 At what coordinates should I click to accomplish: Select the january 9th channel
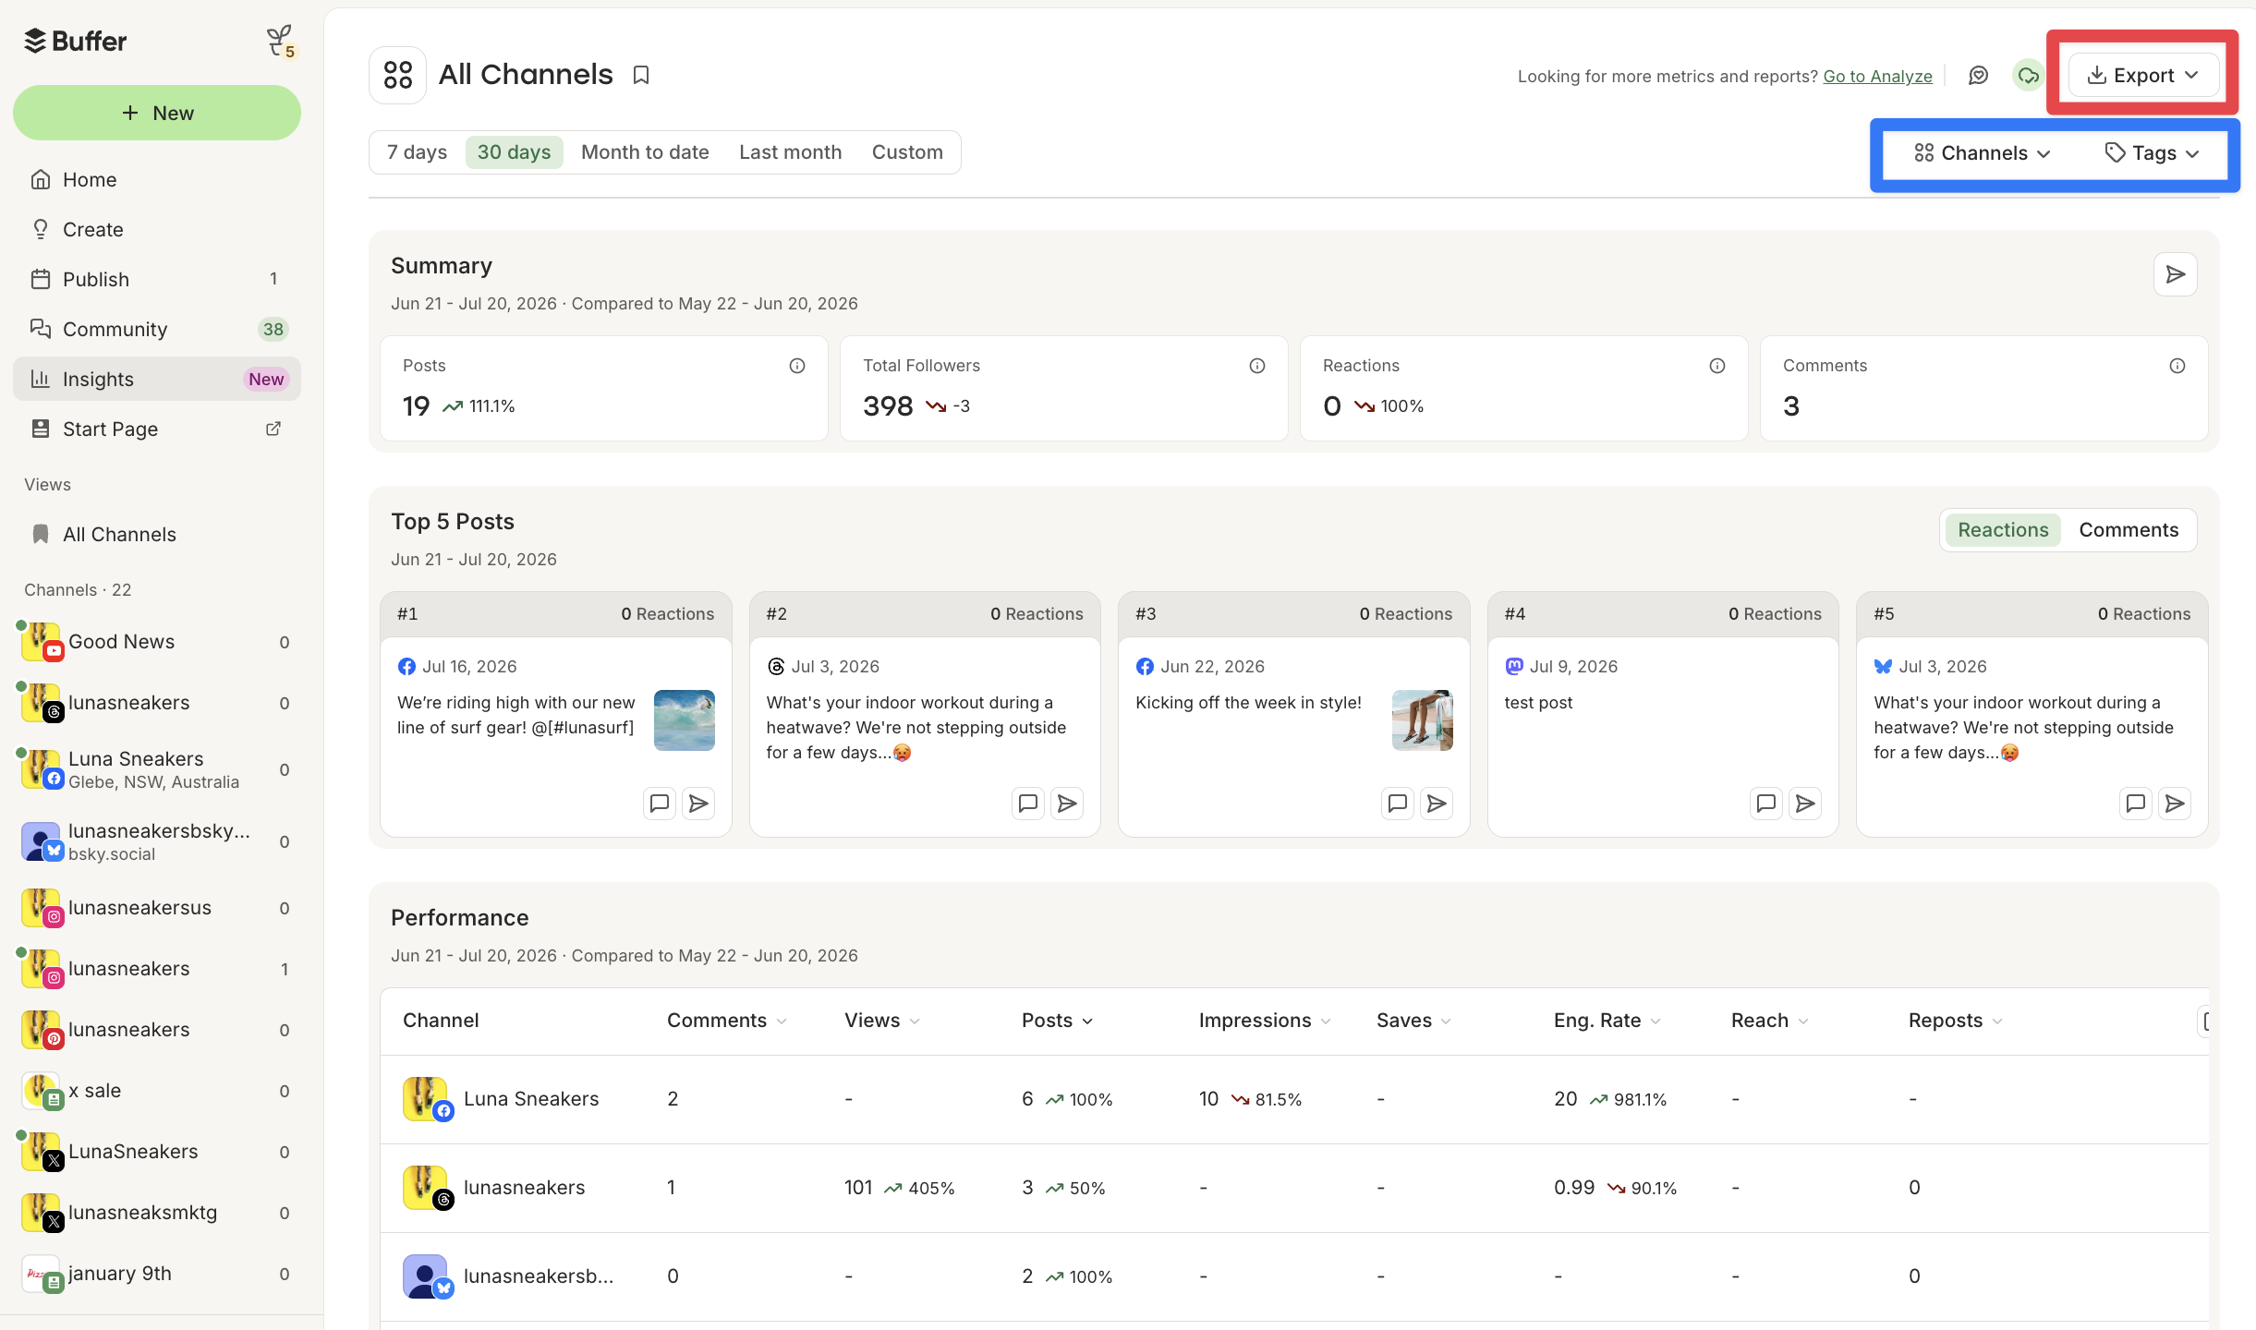157,1274
